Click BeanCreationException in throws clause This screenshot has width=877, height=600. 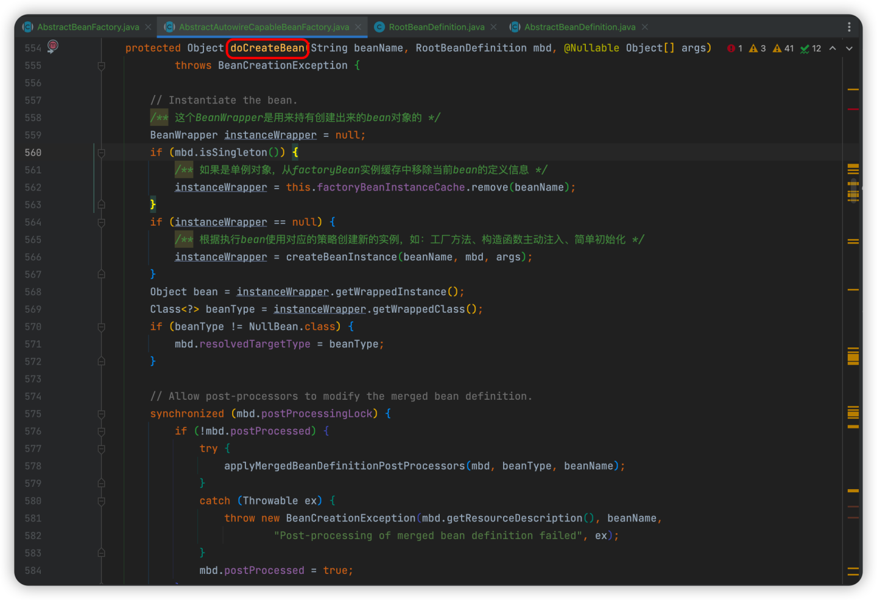click(x=283, y=65)
